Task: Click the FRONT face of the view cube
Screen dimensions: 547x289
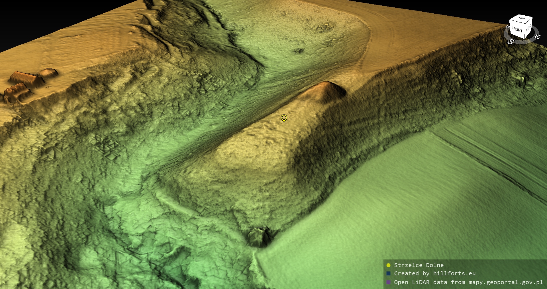Action: (517, 29)
